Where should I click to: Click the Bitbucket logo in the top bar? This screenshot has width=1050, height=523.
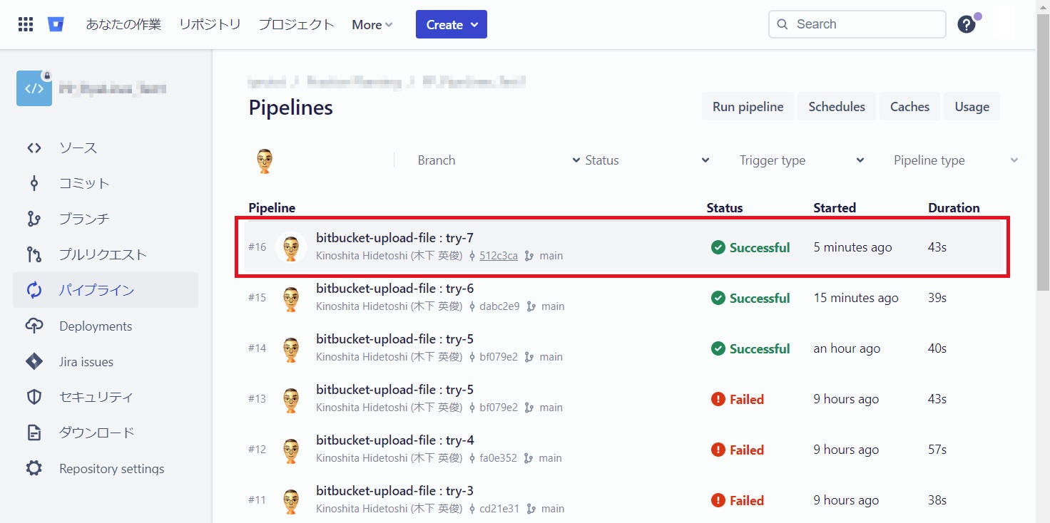coord(56,24)
